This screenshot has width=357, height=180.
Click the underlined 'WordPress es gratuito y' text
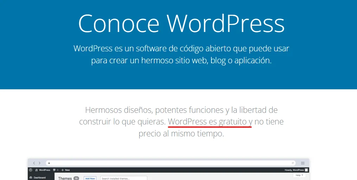(210, 122)
